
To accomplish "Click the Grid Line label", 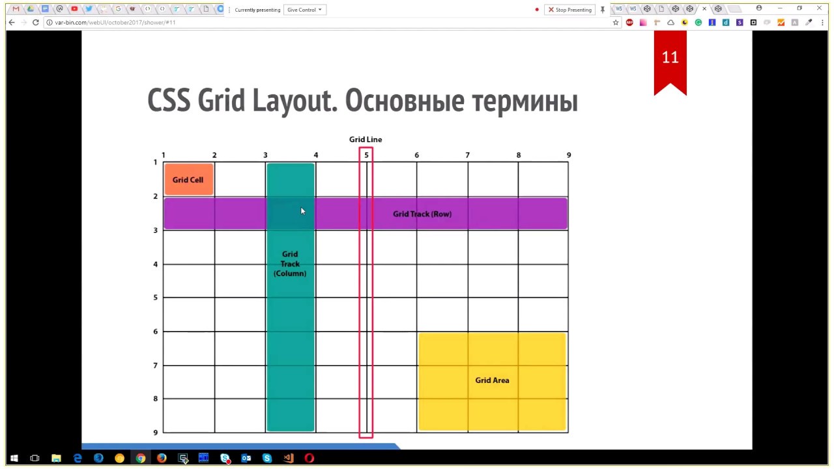I will (x=366, y=139).
